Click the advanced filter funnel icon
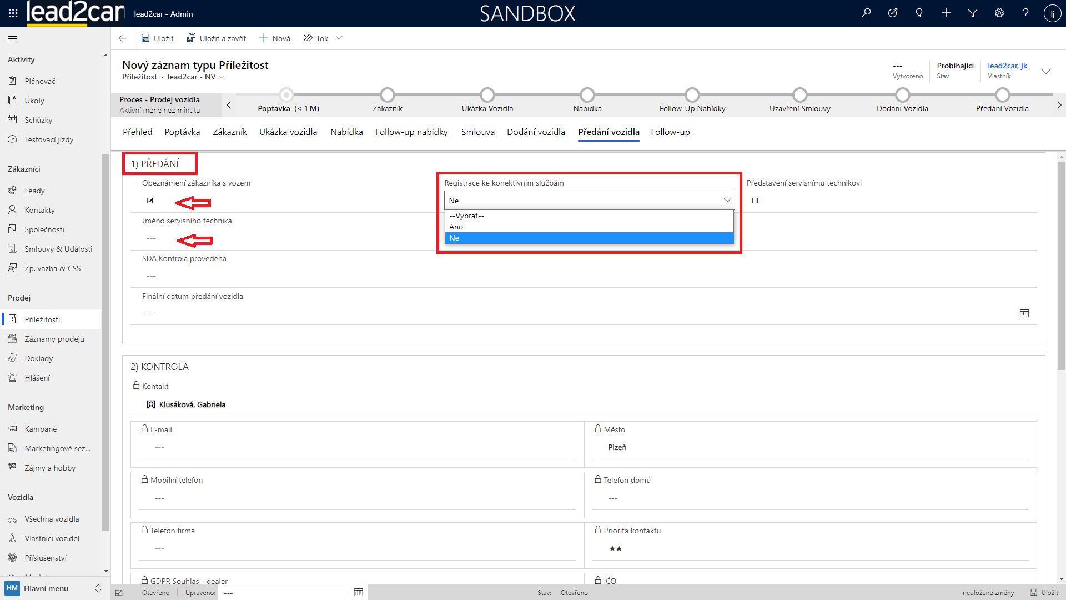The width and height of the screenshot is (1066, 600). pos(973,13)
